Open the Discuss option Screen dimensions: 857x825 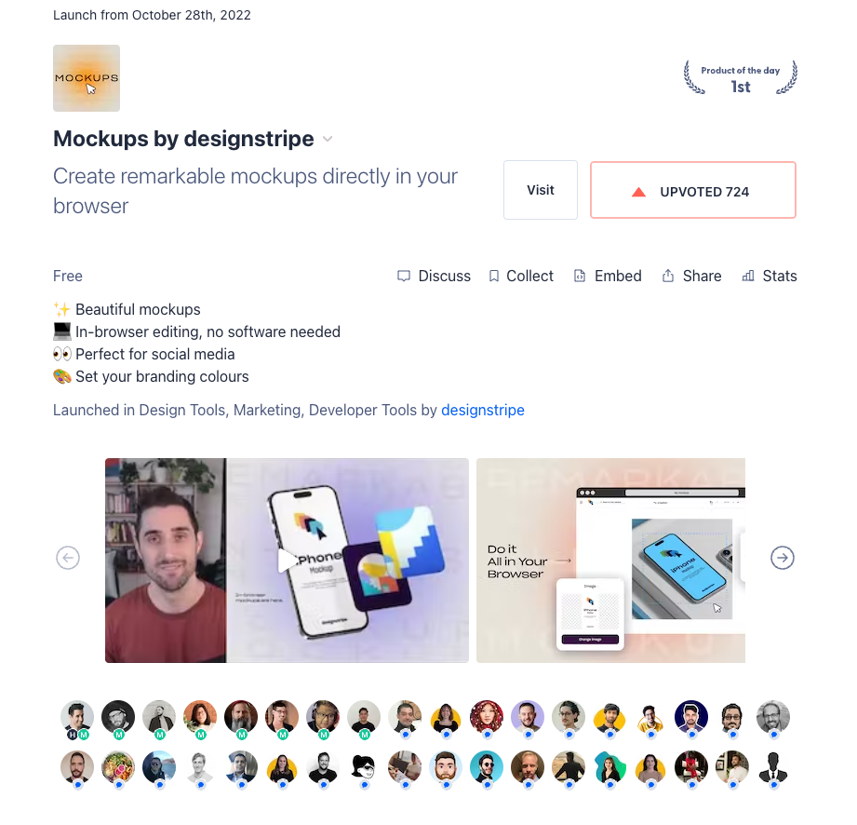(434, 276)
